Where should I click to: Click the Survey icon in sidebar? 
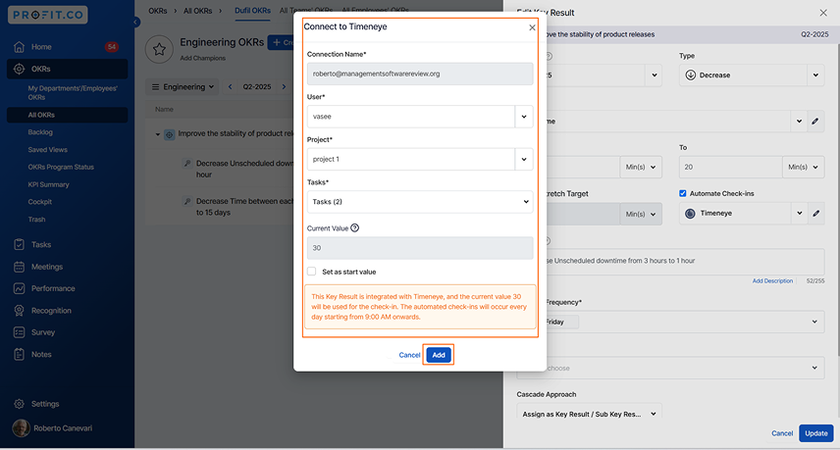pyautogui.click(x=20, y=332)
